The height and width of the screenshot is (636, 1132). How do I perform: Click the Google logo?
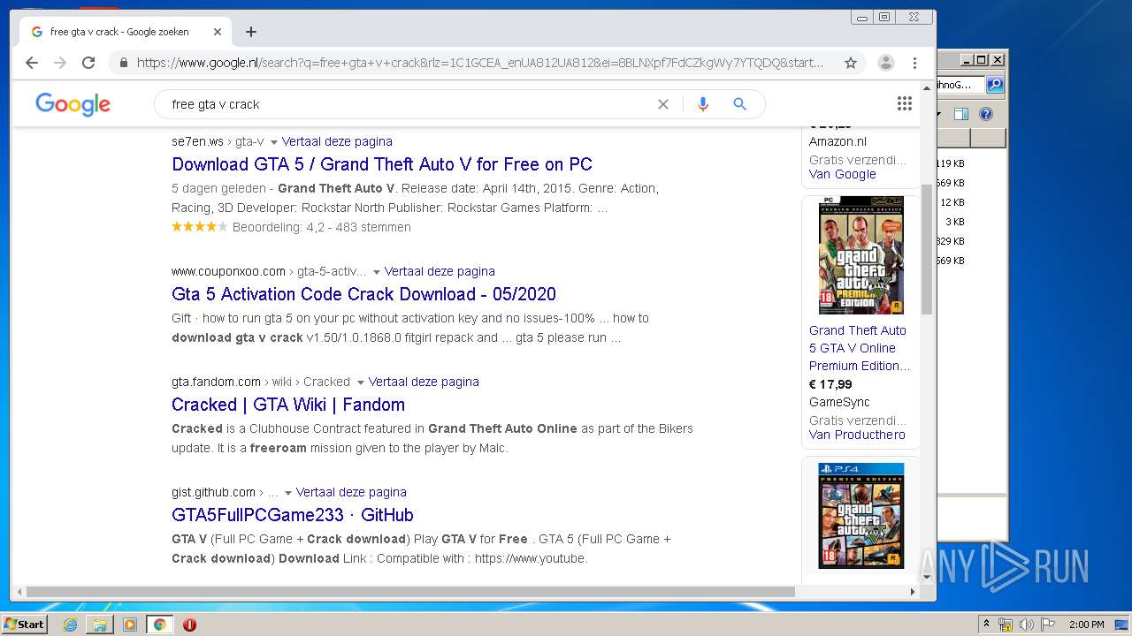(73, 104)
